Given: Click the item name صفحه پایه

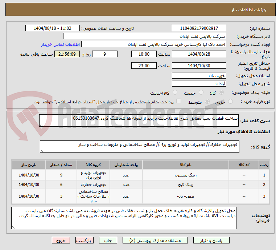Looking at the screenshot, I should 186,197.
